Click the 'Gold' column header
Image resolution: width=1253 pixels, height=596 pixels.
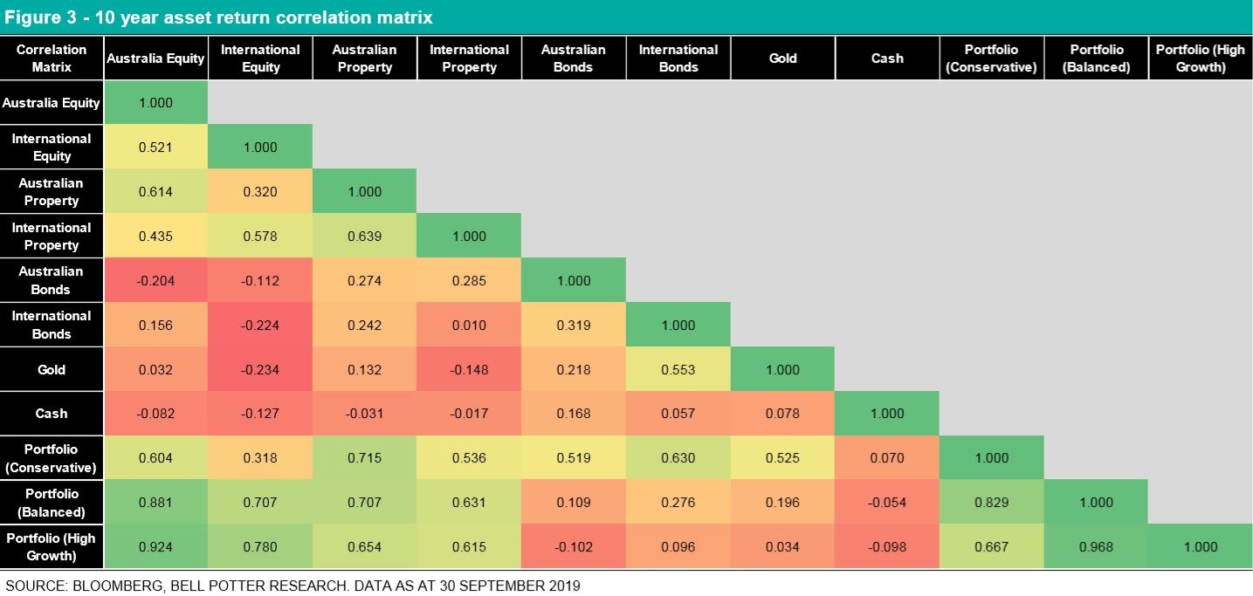coord(782,58)
